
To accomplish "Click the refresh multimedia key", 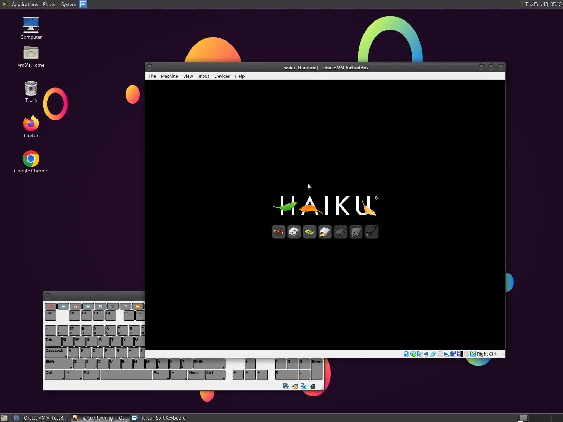I will tap(100, 306).
